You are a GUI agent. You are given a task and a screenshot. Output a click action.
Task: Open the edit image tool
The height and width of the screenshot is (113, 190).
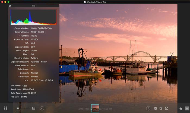161,108
